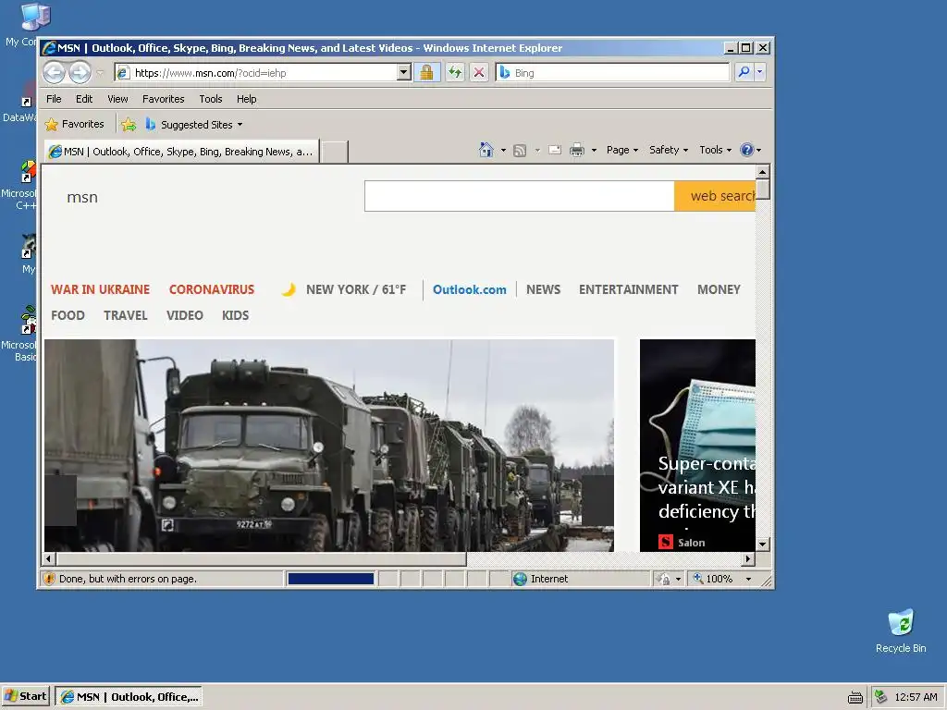The image size is (947, 710).
Task: Click the protected mode lock icon in status bar
Action: point(664,579)
